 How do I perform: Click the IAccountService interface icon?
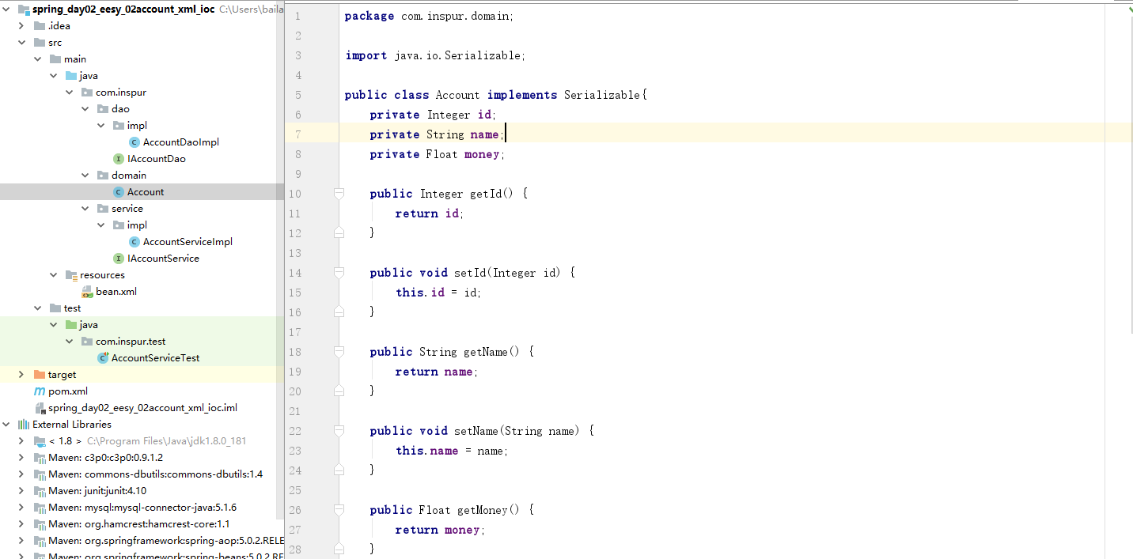tap(119, 259)
